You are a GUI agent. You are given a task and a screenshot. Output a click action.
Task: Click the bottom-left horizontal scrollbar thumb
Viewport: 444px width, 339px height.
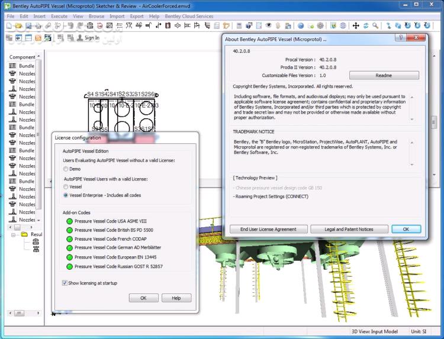pyautogui.click(x=20, y=313)
